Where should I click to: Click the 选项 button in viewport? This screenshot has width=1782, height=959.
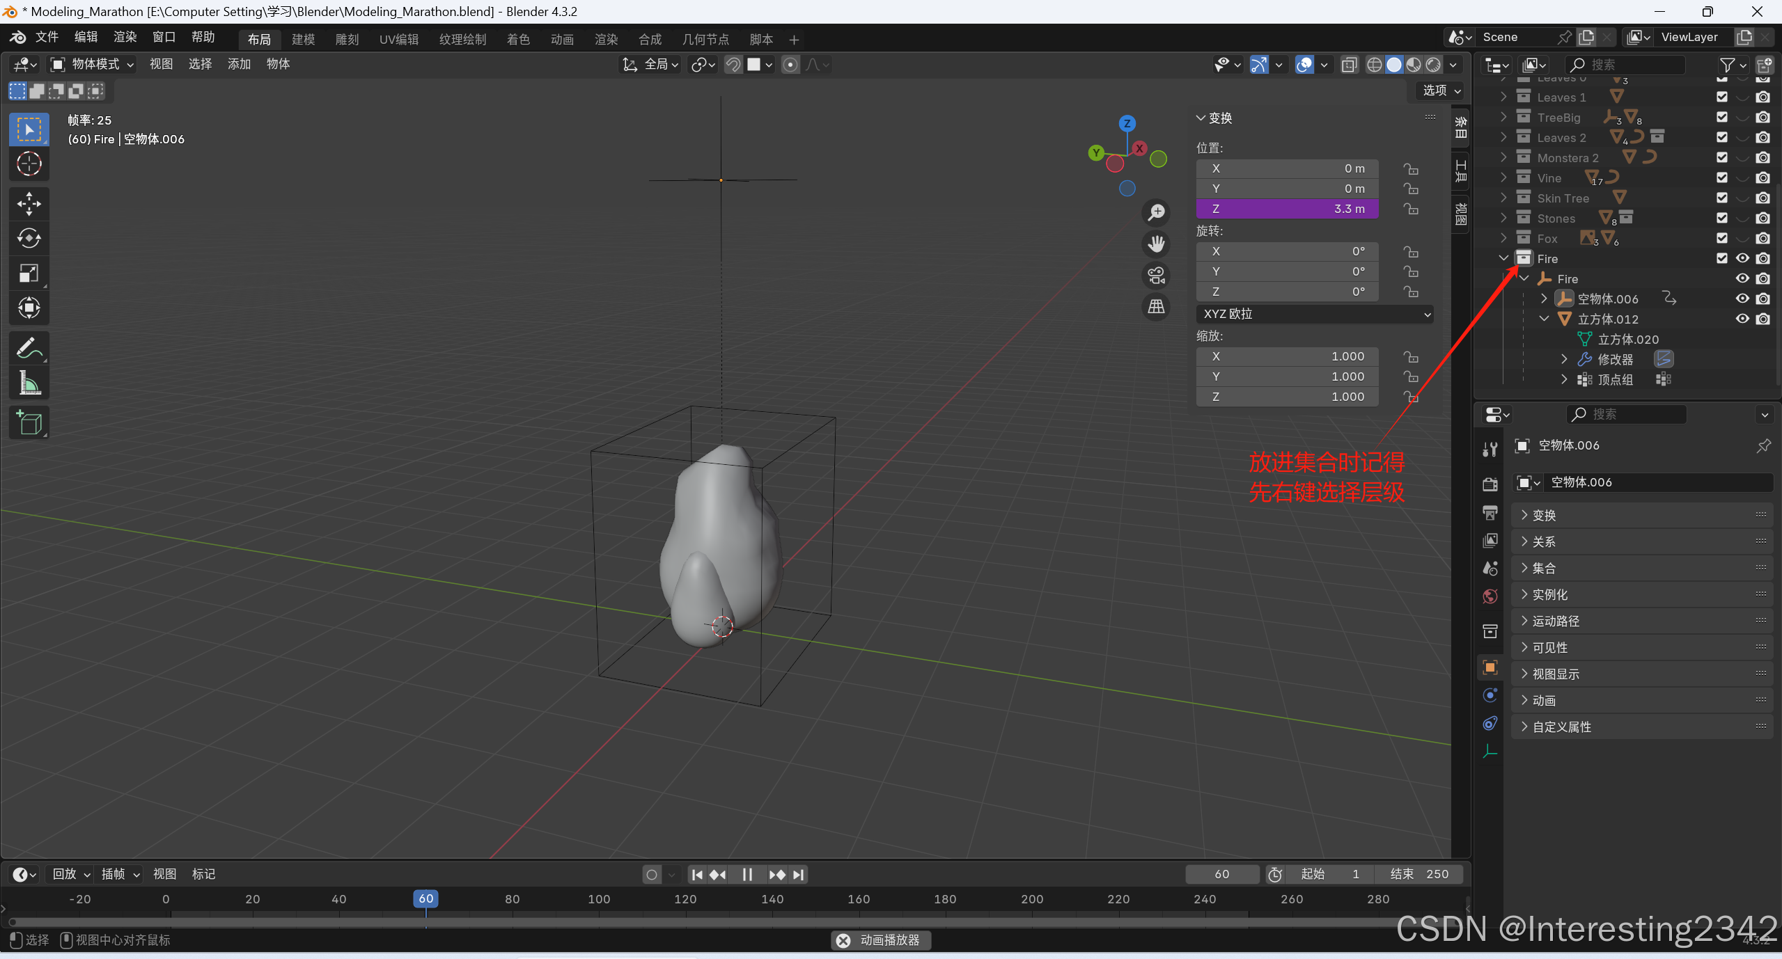click(x=1441, y=90)
